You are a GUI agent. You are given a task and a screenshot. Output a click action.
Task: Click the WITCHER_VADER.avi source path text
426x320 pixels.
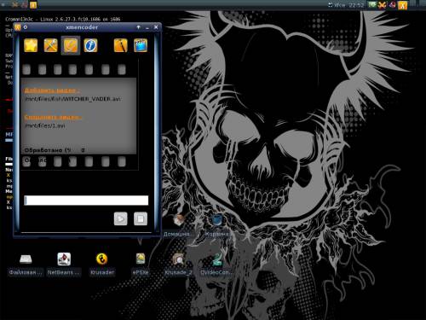coord(72,99)
